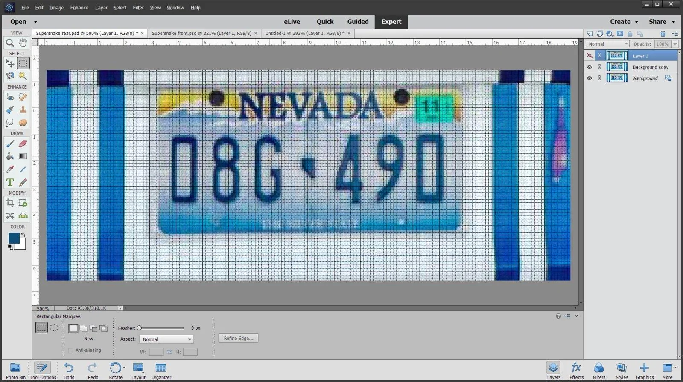Open the Effects panel
The image size is (683, 382).
pyautogui.click(x=576, y=371)
